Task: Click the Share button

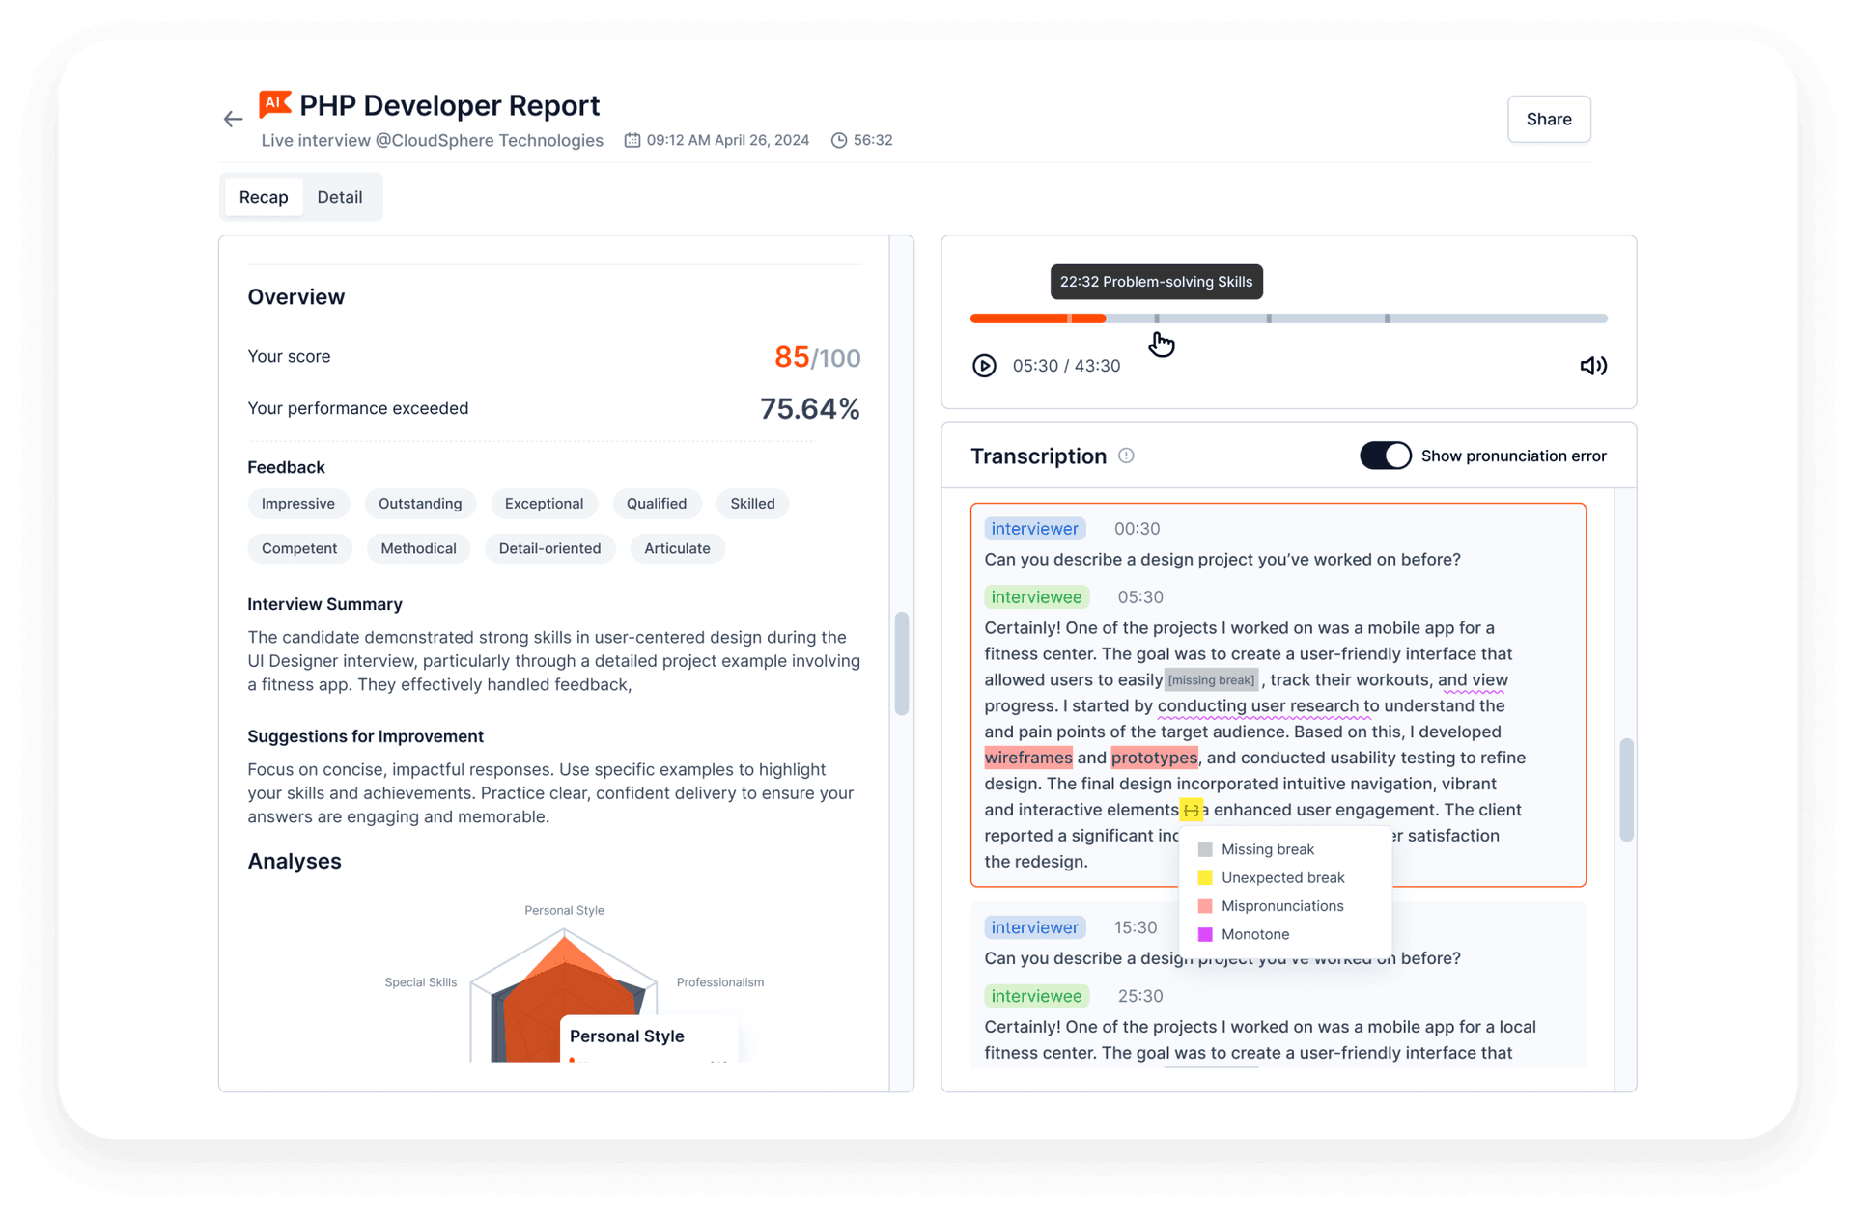Action: (x=1548, y=119)
